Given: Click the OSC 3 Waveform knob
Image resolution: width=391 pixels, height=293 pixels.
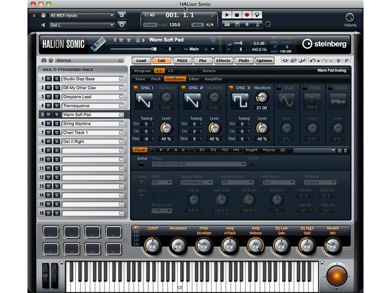Looking at the screenshot, I should pyautogui.click(x=262, y=98).
